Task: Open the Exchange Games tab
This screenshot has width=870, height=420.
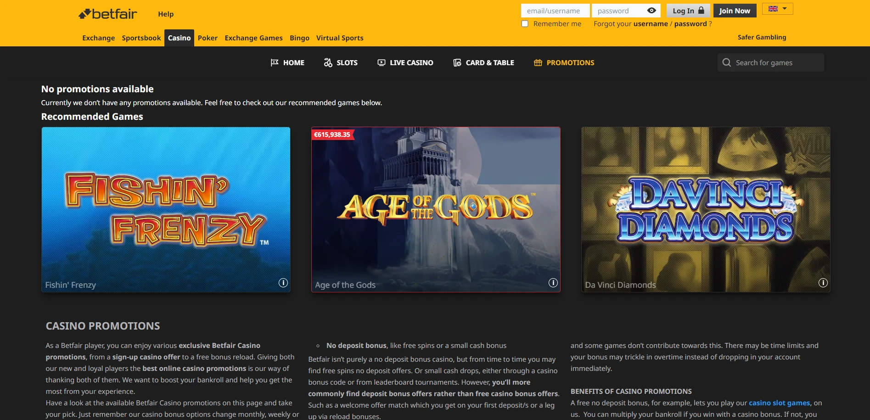Action: pos(253,38)
